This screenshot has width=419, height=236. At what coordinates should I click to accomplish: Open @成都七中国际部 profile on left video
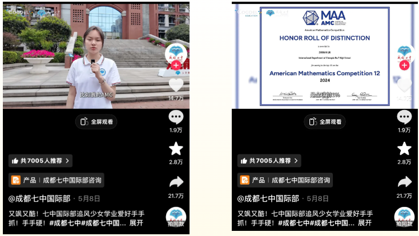point(39,198)
